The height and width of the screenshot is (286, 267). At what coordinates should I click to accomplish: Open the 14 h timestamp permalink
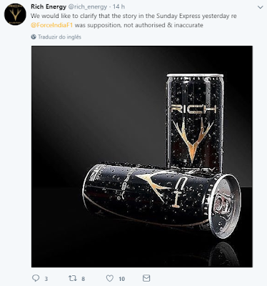pyautogui.click(x=119, y=6)
